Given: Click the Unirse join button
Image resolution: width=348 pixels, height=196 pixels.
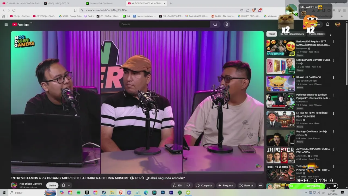Looking at the screenshot, I should tap(52, 185).
